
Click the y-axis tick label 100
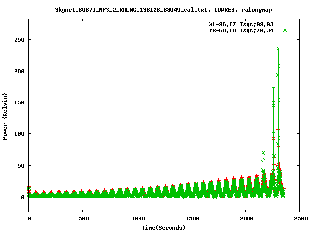(x=19, y=134)
